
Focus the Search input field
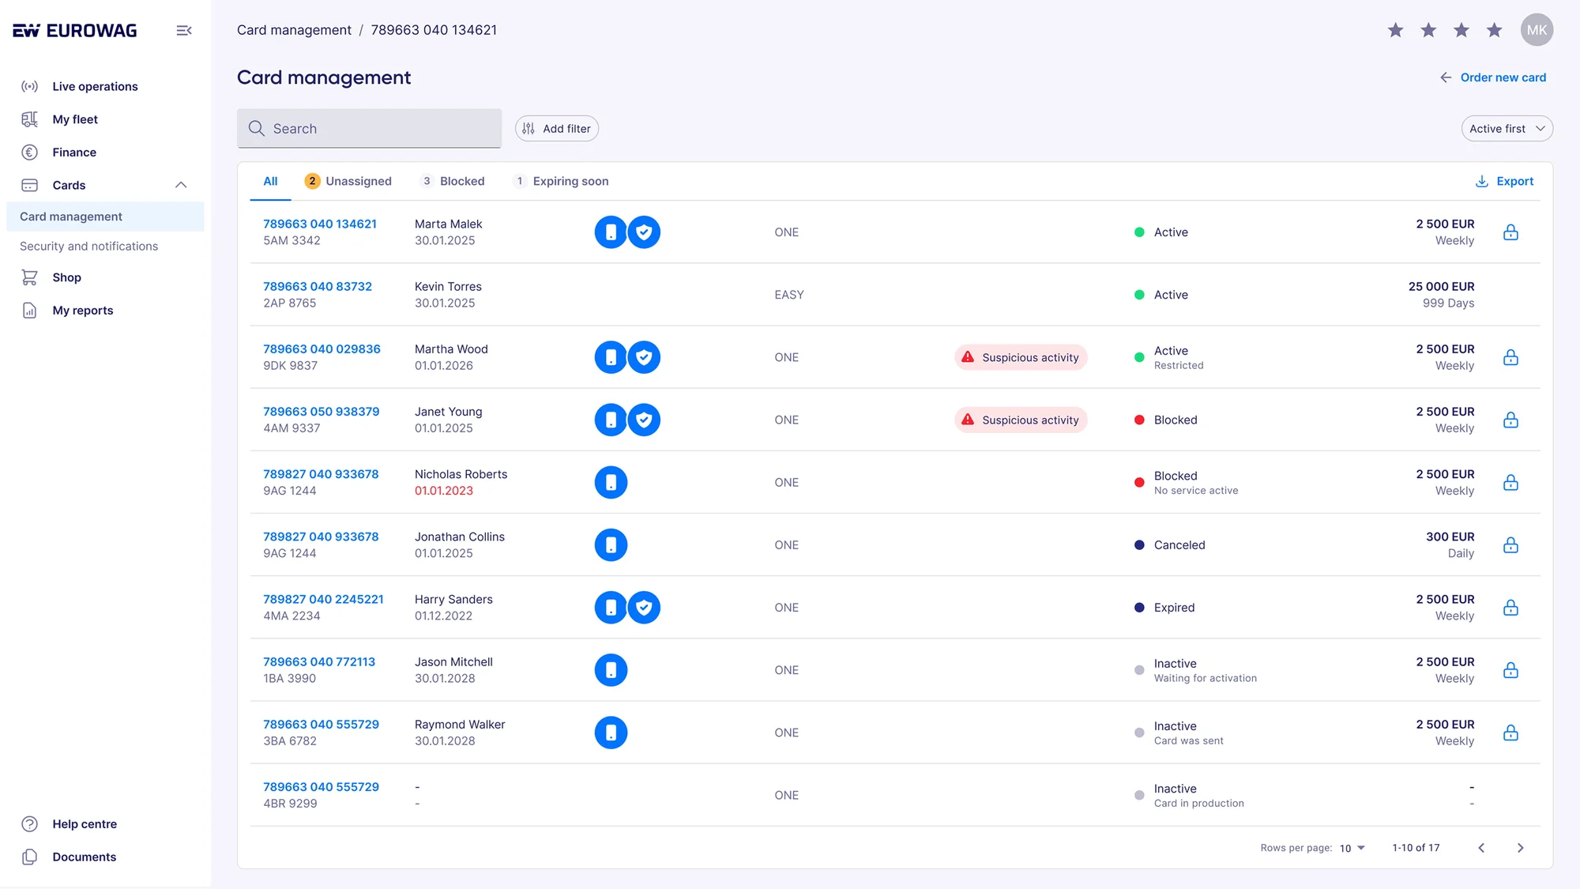click(369, 128)
